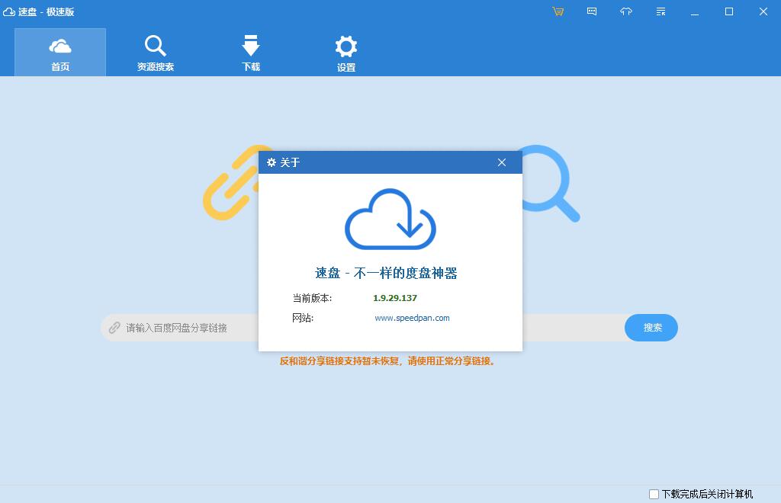The height and width of the screenshot is (503, 781).
Task: Click the cloud download logo in about dialog
Action: pos(390,219)
